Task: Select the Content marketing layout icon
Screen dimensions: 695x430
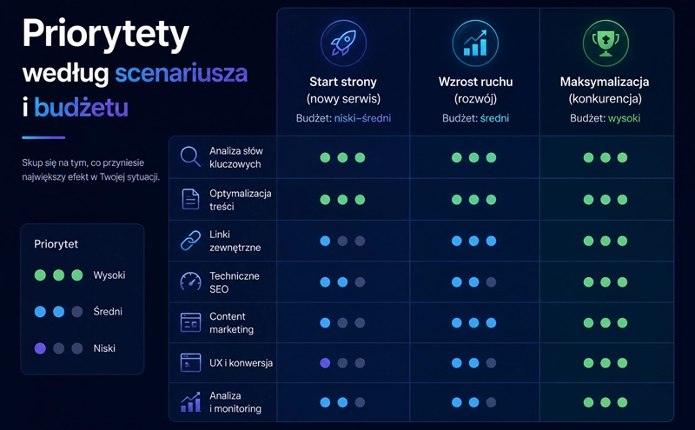Action: [x=190, y=322]
